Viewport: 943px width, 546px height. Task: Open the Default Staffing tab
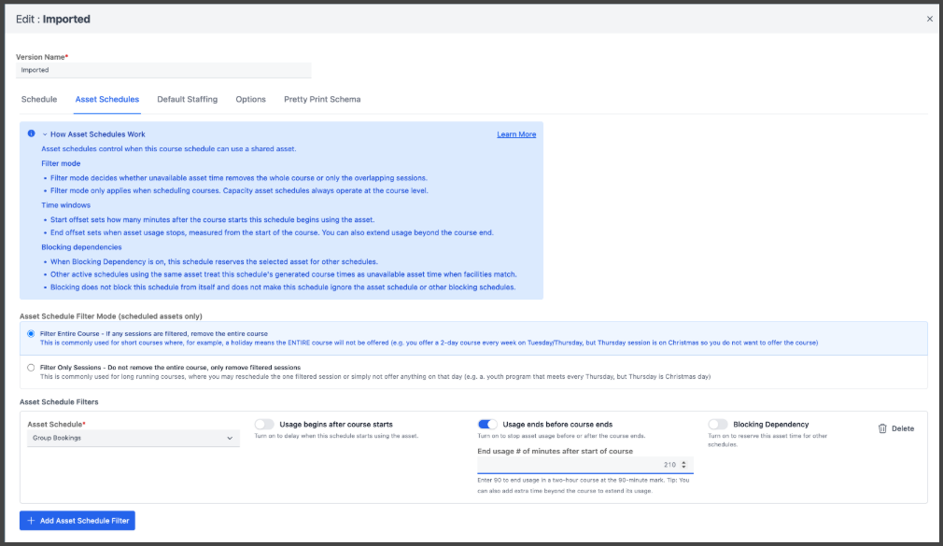point(187,99)
